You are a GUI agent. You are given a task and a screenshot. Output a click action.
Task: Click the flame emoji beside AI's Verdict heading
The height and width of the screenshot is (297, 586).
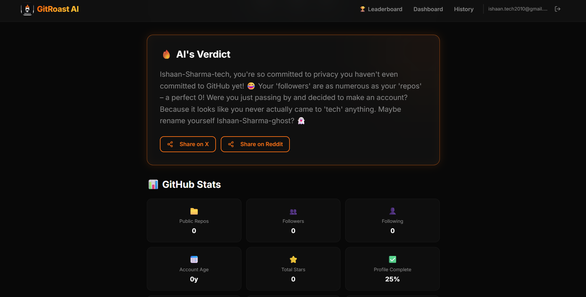tap(166, 54)
